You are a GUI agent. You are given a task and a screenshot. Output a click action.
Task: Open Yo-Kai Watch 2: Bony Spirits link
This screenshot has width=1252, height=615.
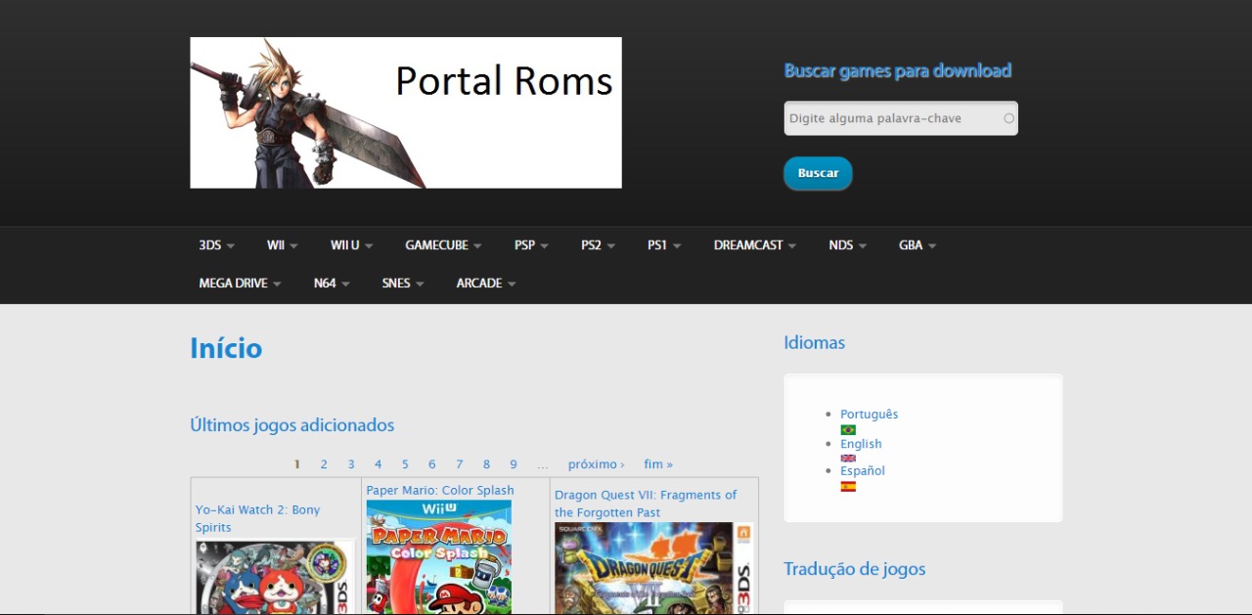pos(257,518)
